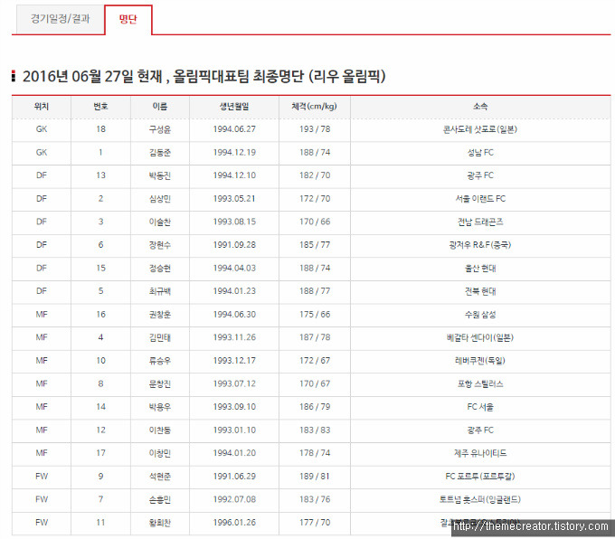Image resolution: width=615 pixels, height=539 pixels.
Task: Click jersey number 10 in 류승우's row
Action: click(x=100, y=361)
